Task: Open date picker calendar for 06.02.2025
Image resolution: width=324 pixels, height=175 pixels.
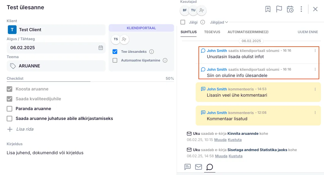Action: click(101, 48)
